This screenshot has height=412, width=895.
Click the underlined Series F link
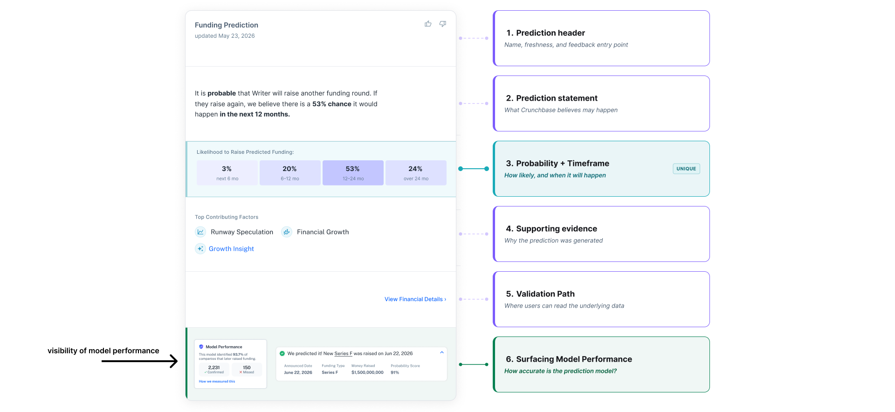pos(343,353)
